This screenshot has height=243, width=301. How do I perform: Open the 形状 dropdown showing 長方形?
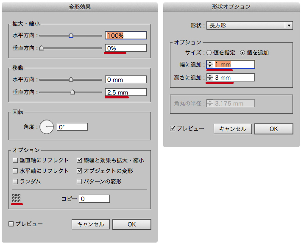click(x=250, y=25)
